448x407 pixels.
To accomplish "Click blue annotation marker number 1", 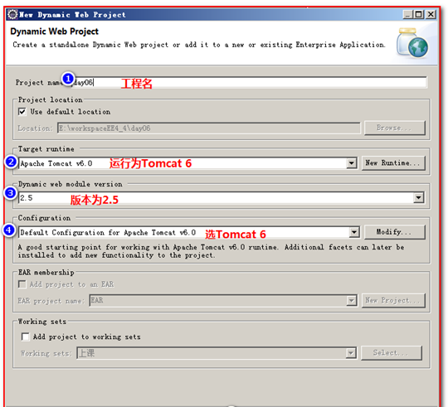I will [68, 79].
